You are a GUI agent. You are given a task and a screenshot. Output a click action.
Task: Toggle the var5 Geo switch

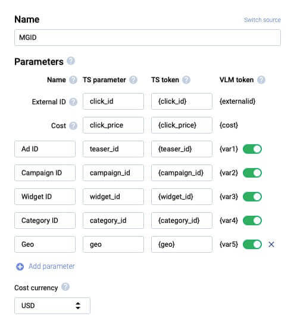click(x=252, y=244)
